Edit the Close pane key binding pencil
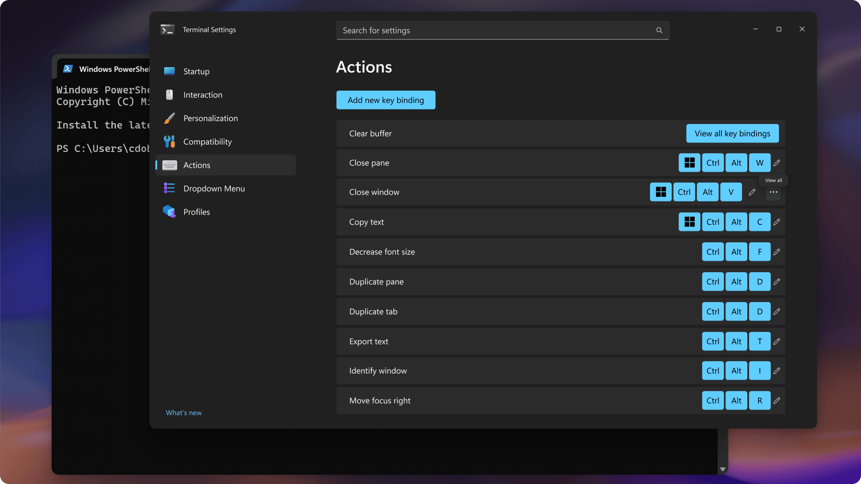The width and height of the screenshot is (861, 484). (777, 163)
